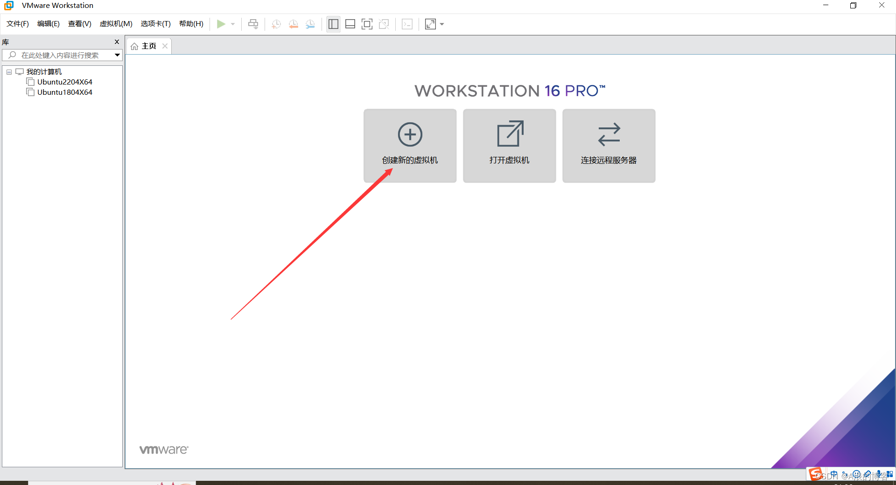Restore down the VMware Workstation window

[x=853, y=6]
